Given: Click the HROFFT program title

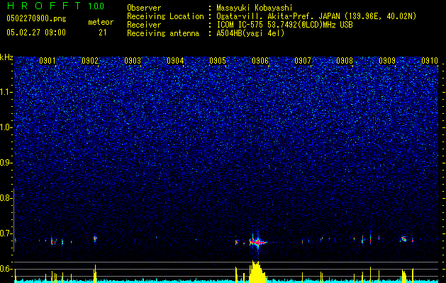Looking at the screenshot, I should click(45, 6).
